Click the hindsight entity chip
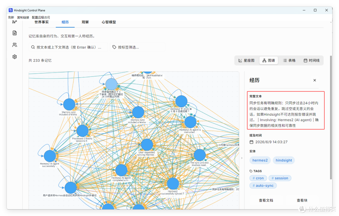 (x=284, y=160)
